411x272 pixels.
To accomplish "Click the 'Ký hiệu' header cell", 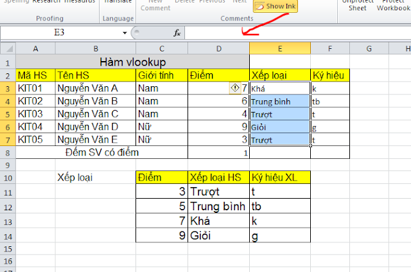I will (x=330, y=75).
